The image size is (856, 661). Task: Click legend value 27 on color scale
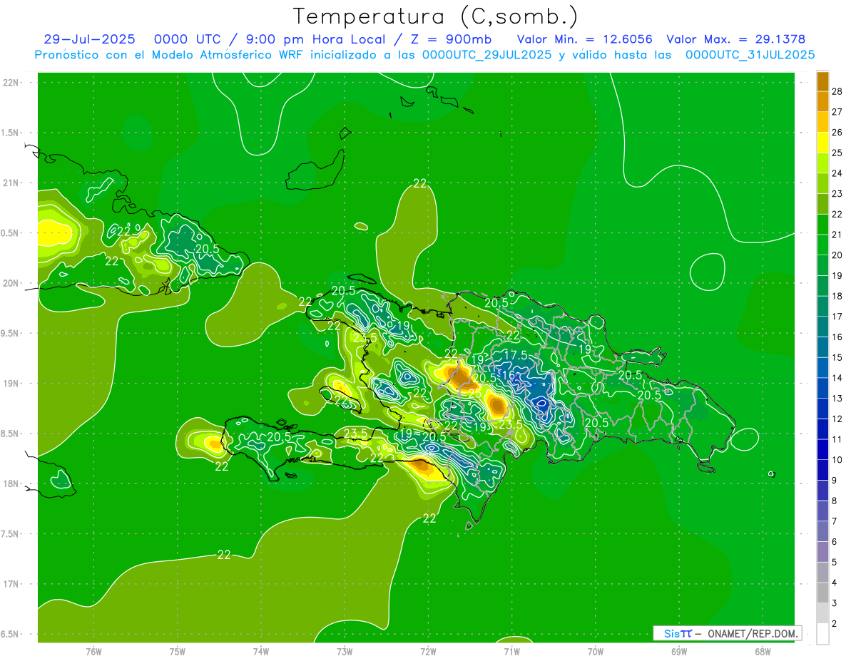point(837,112)
